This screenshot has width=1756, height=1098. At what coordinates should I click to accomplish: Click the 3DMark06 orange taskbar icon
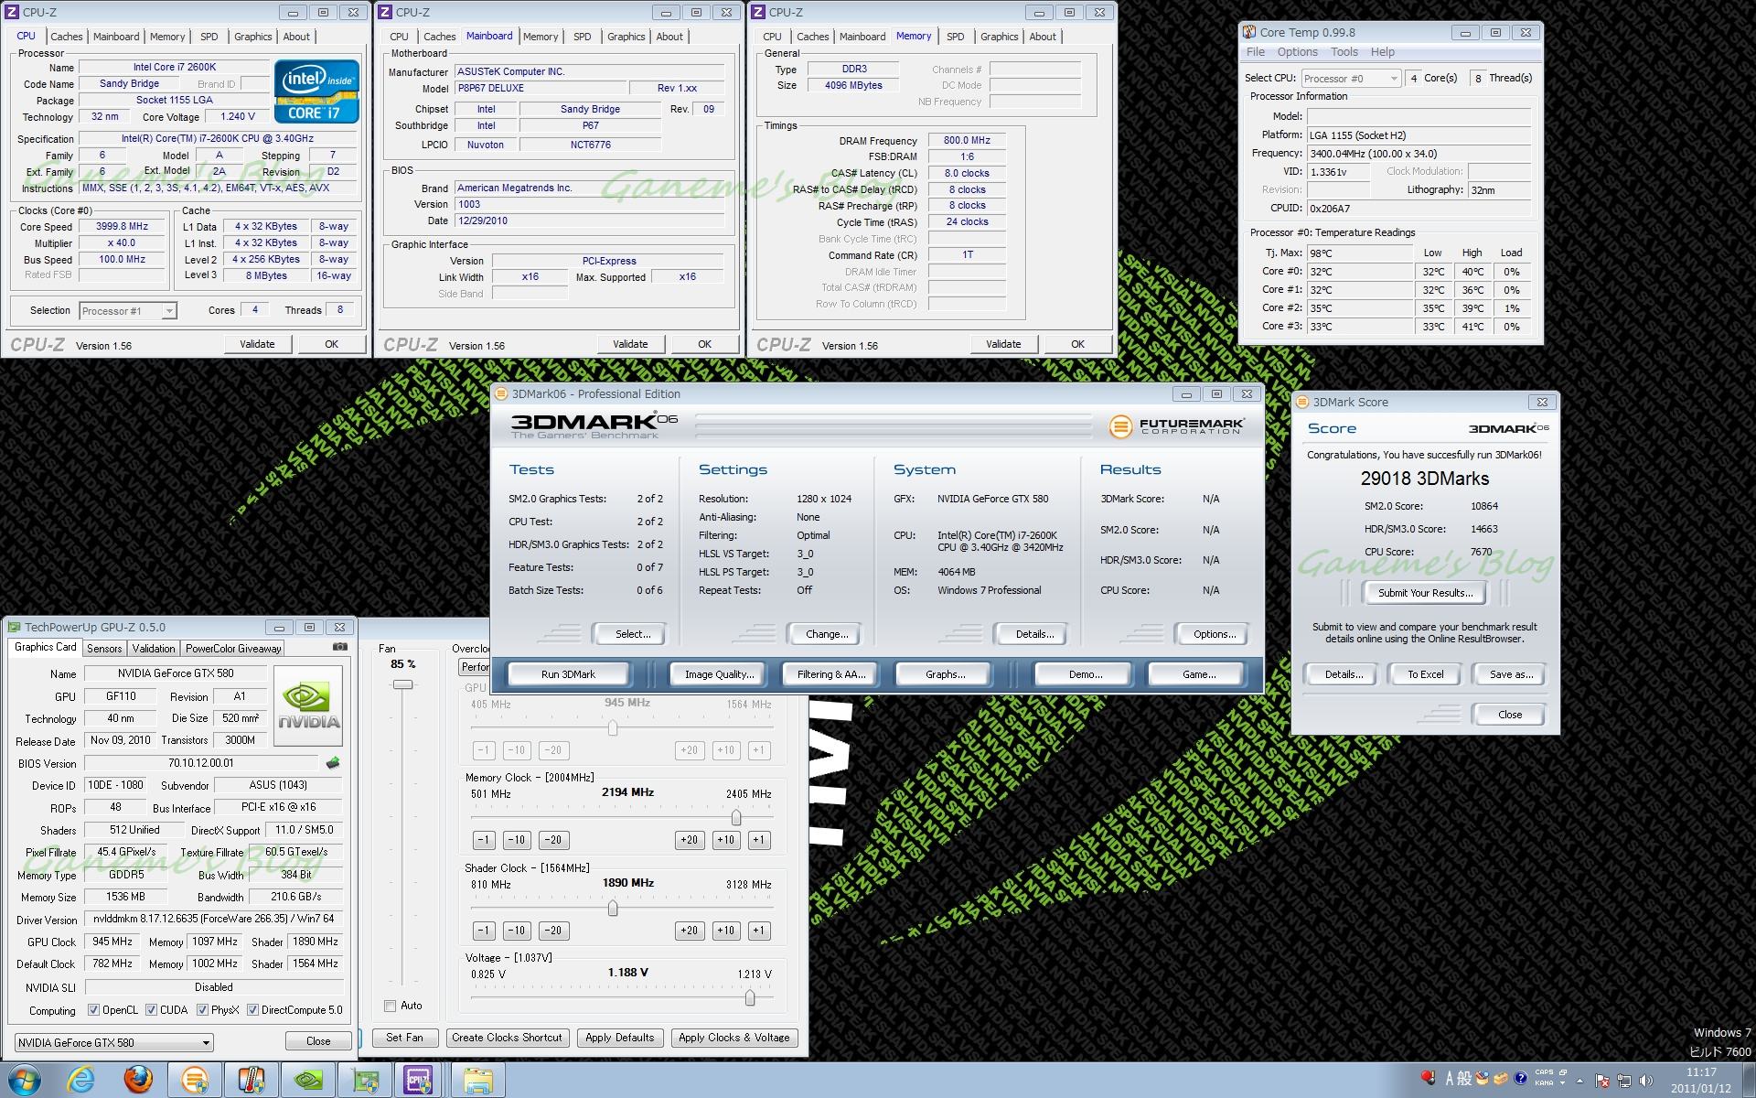[x=195, y=1080]
